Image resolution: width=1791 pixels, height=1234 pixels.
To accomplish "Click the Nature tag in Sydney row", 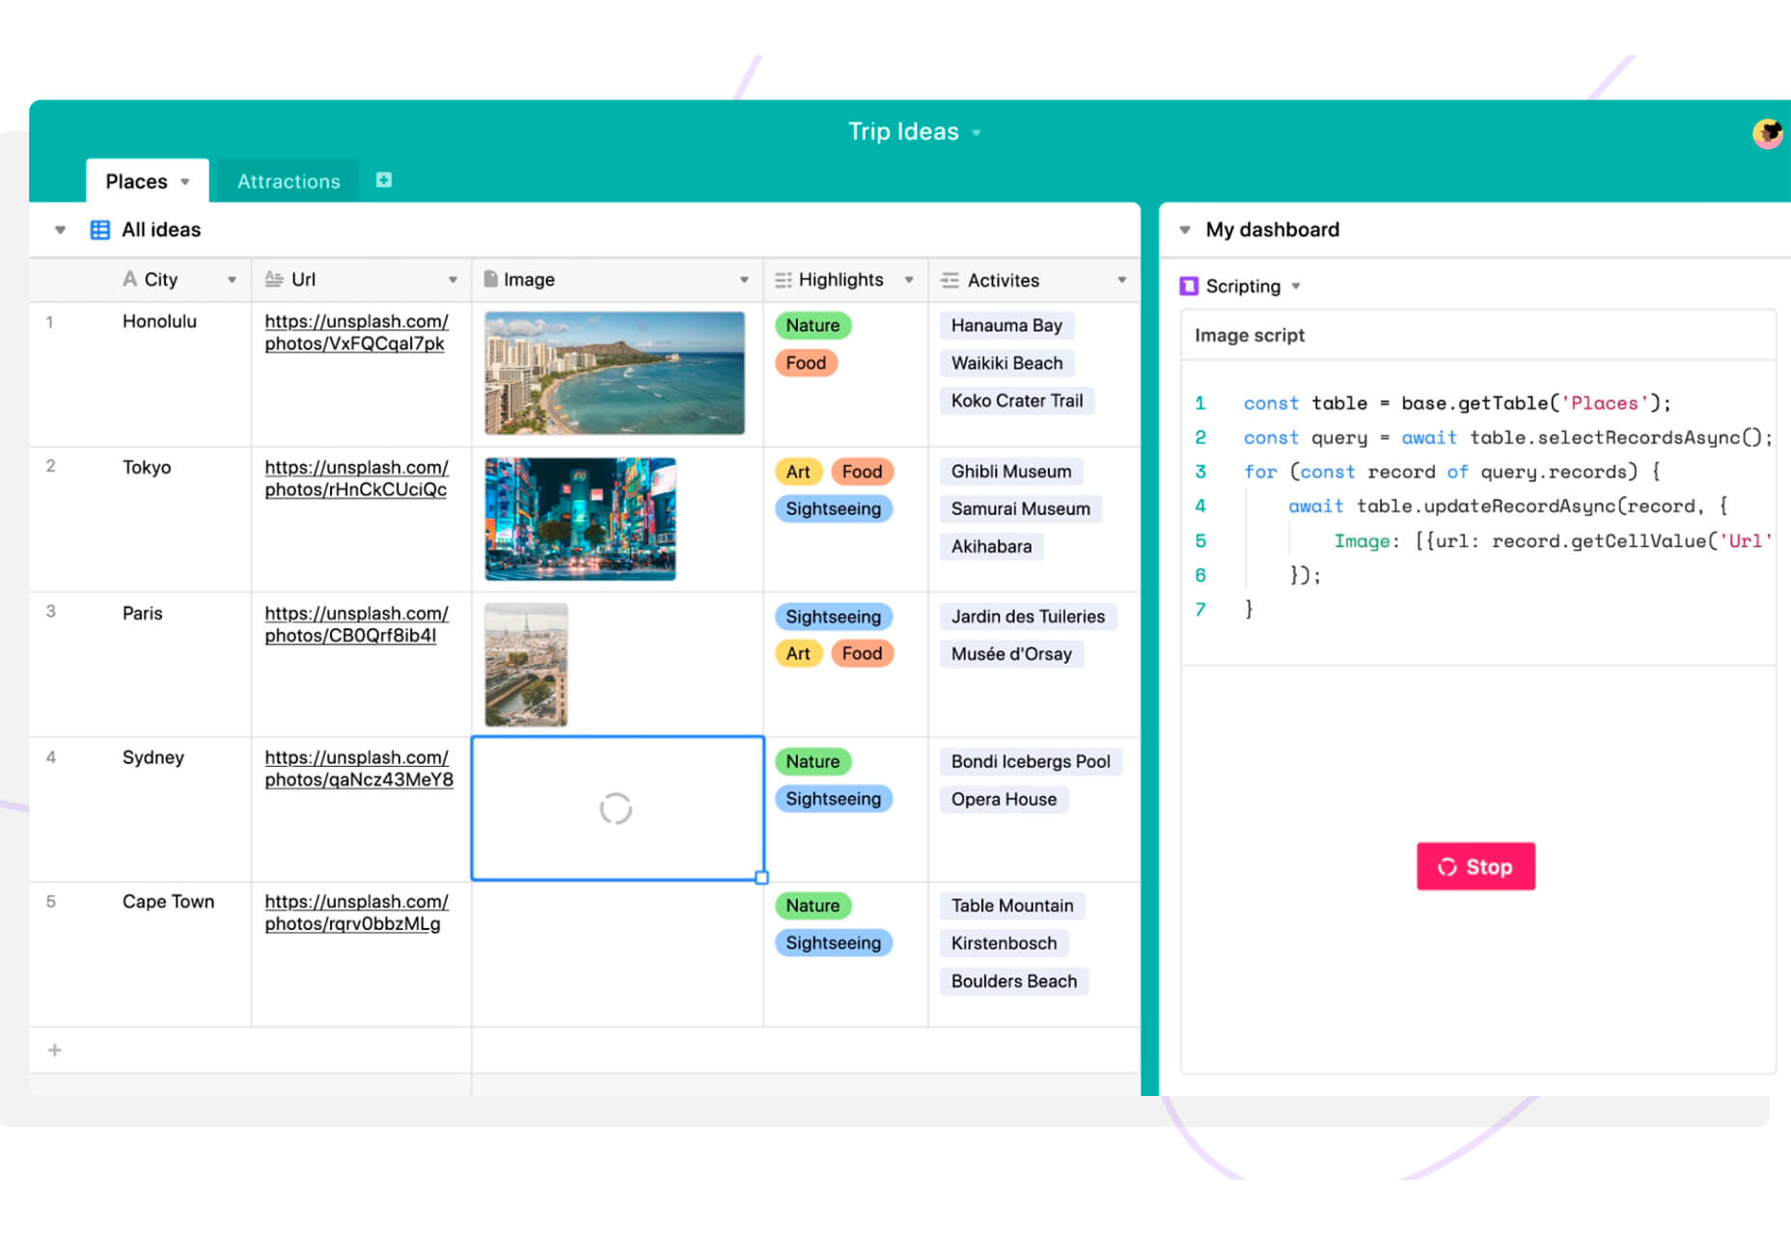I will pos(813,761).
